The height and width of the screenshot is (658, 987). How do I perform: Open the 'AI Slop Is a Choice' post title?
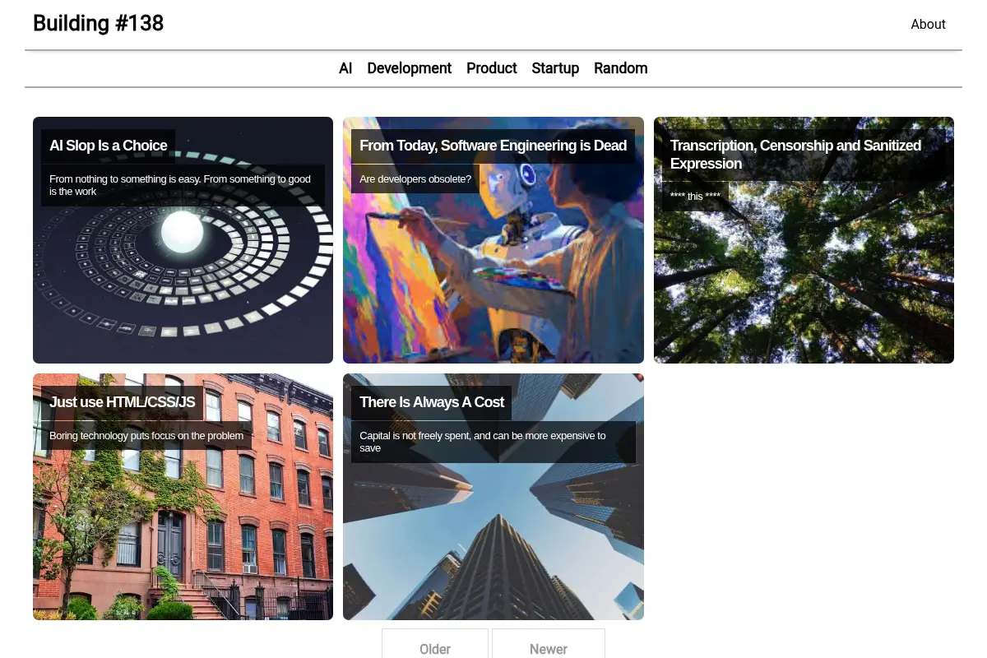click(x=109, y=146)
